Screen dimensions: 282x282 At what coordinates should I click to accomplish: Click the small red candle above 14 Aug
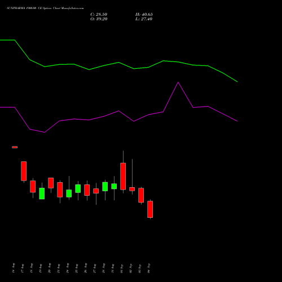click(x=15, y=147)
